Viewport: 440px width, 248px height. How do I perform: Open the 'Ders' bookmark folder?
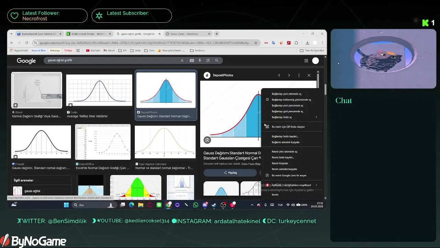149,50
